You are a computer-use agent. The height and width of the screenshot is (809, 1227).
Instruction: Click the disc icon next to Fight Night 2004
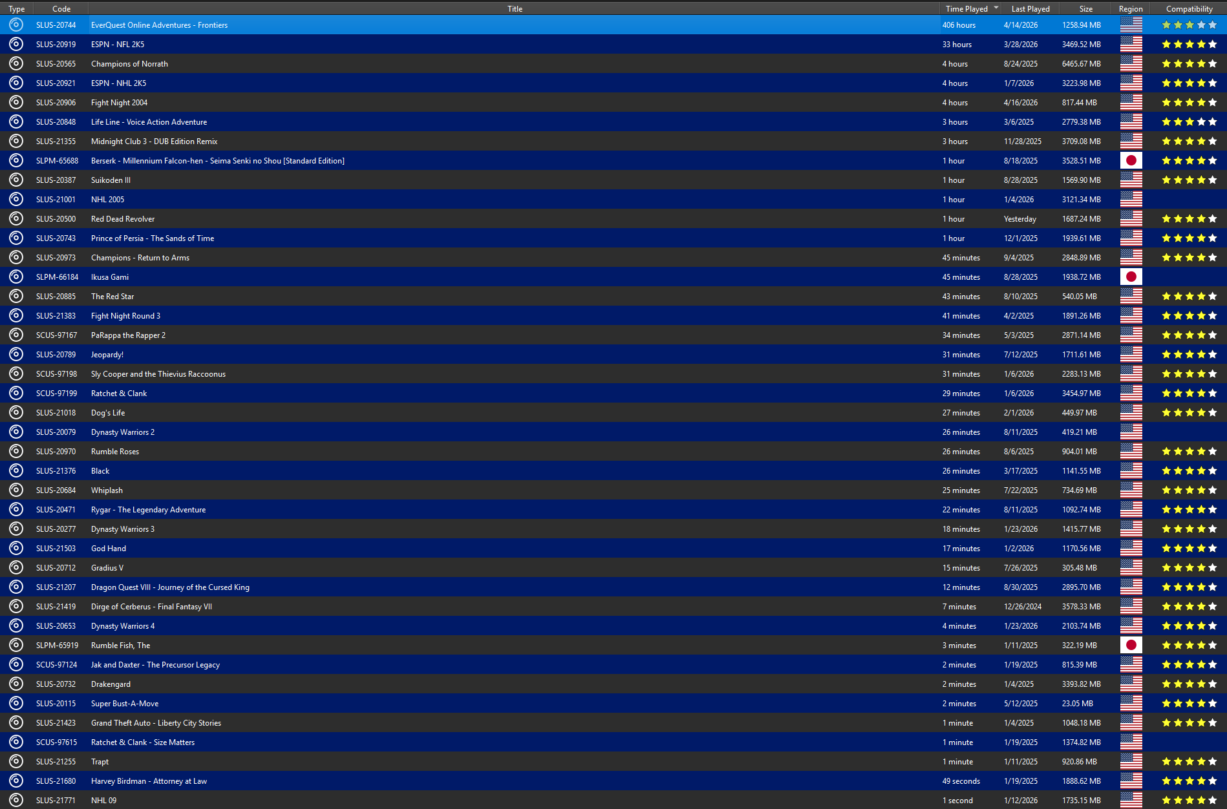[x=16, y=102]
